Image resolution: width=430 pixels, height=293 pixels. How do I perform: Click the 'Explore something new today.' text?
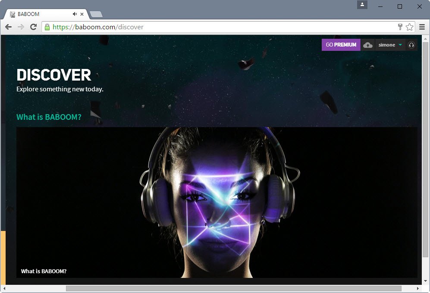pos(60,89)
